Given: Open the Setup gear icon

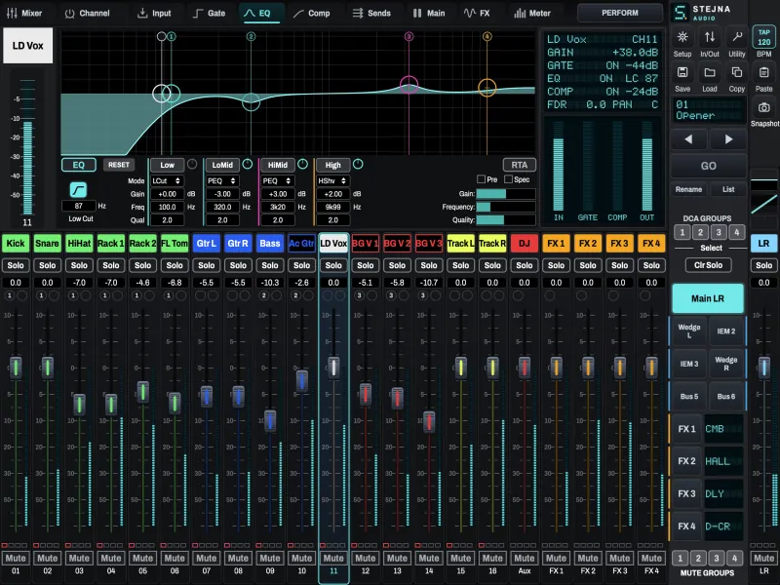Looking at the screenshot, I should (x=682, y=37).
